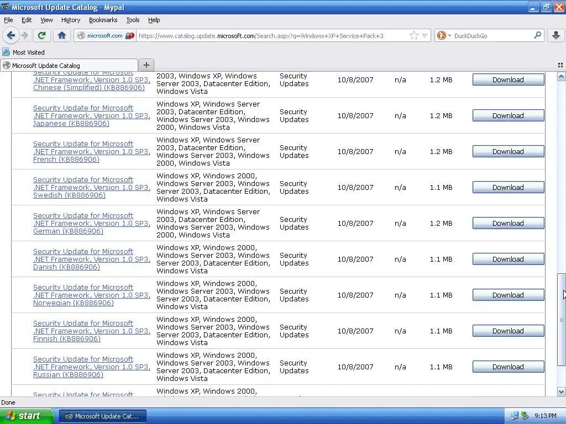Screen dimensions: 566x424
Task: Download the Danish KB886906 update
Action: [508, 259]
